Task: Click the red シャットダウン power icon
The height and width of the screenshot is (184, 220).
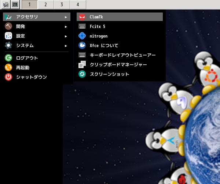Action: click(8, 77)
